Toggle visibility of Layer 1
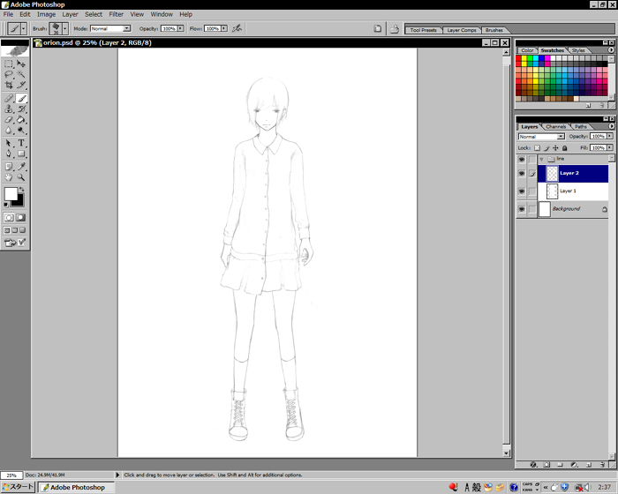618x494 pixels. [522, 191]
